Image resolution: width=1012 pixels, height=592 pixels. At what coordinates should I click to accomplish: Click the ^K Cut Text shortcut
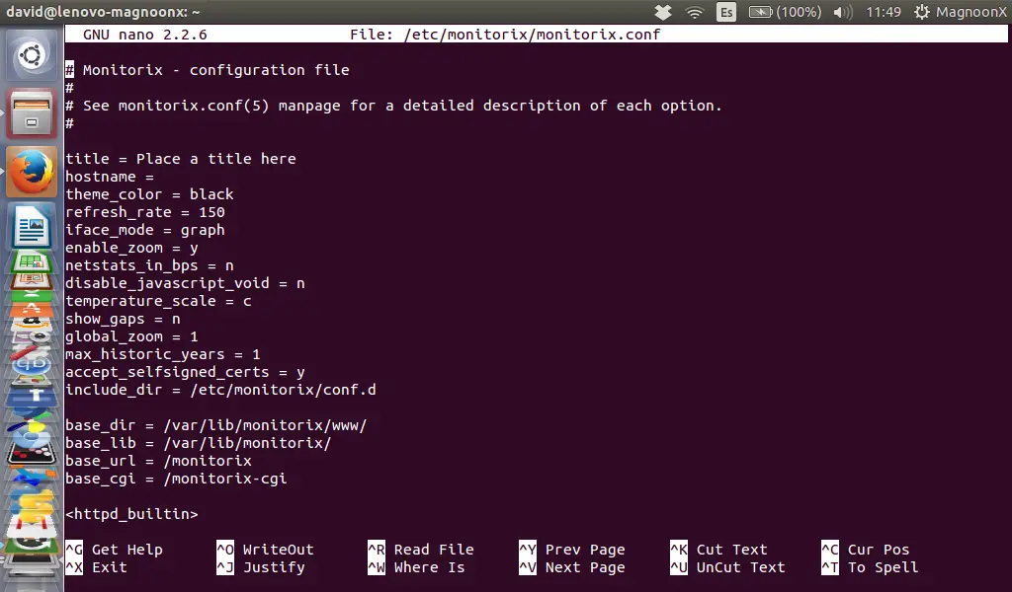[x=719, y=550]
